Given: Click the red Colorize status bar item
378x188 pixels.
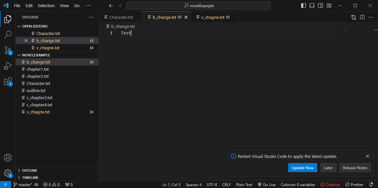Looking at the screenshot, I should point(330,185).
